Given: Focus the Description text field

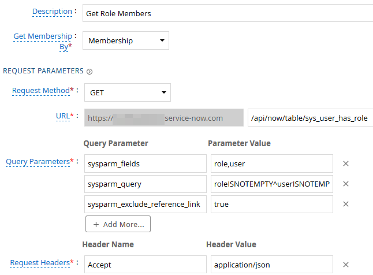Looking at the screenshot, I should [x=227, y=13].
